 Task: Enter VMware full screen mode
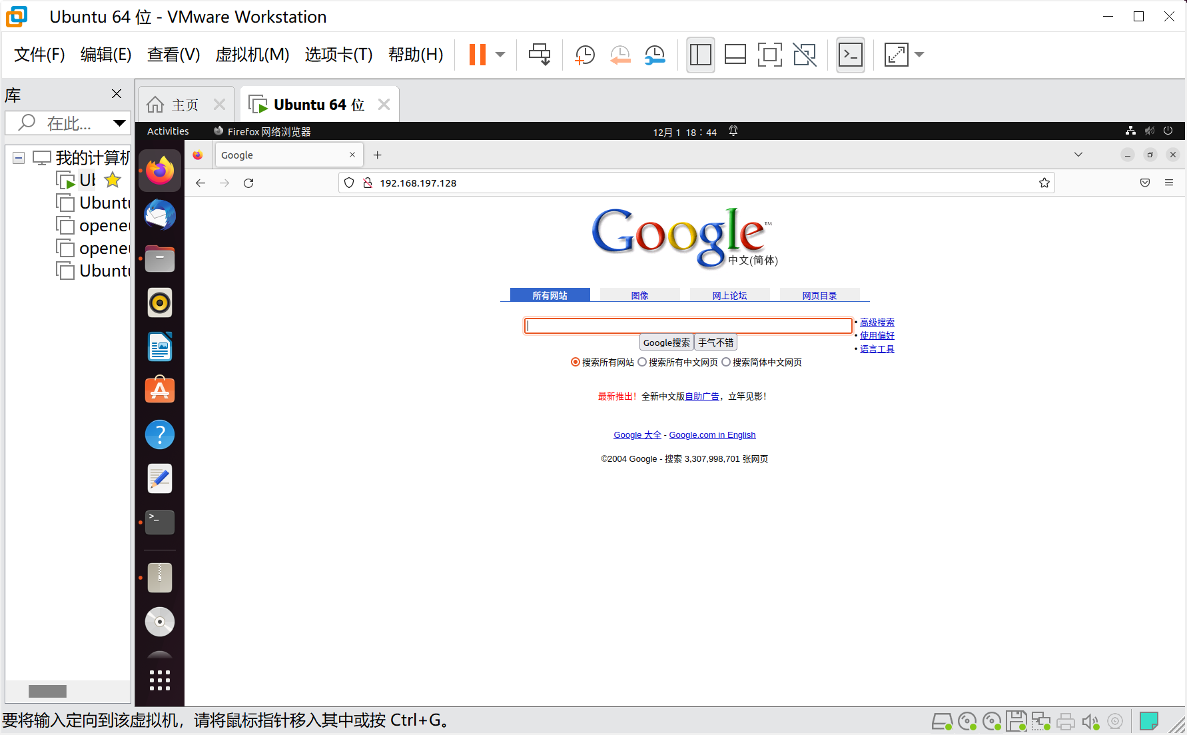769,55
